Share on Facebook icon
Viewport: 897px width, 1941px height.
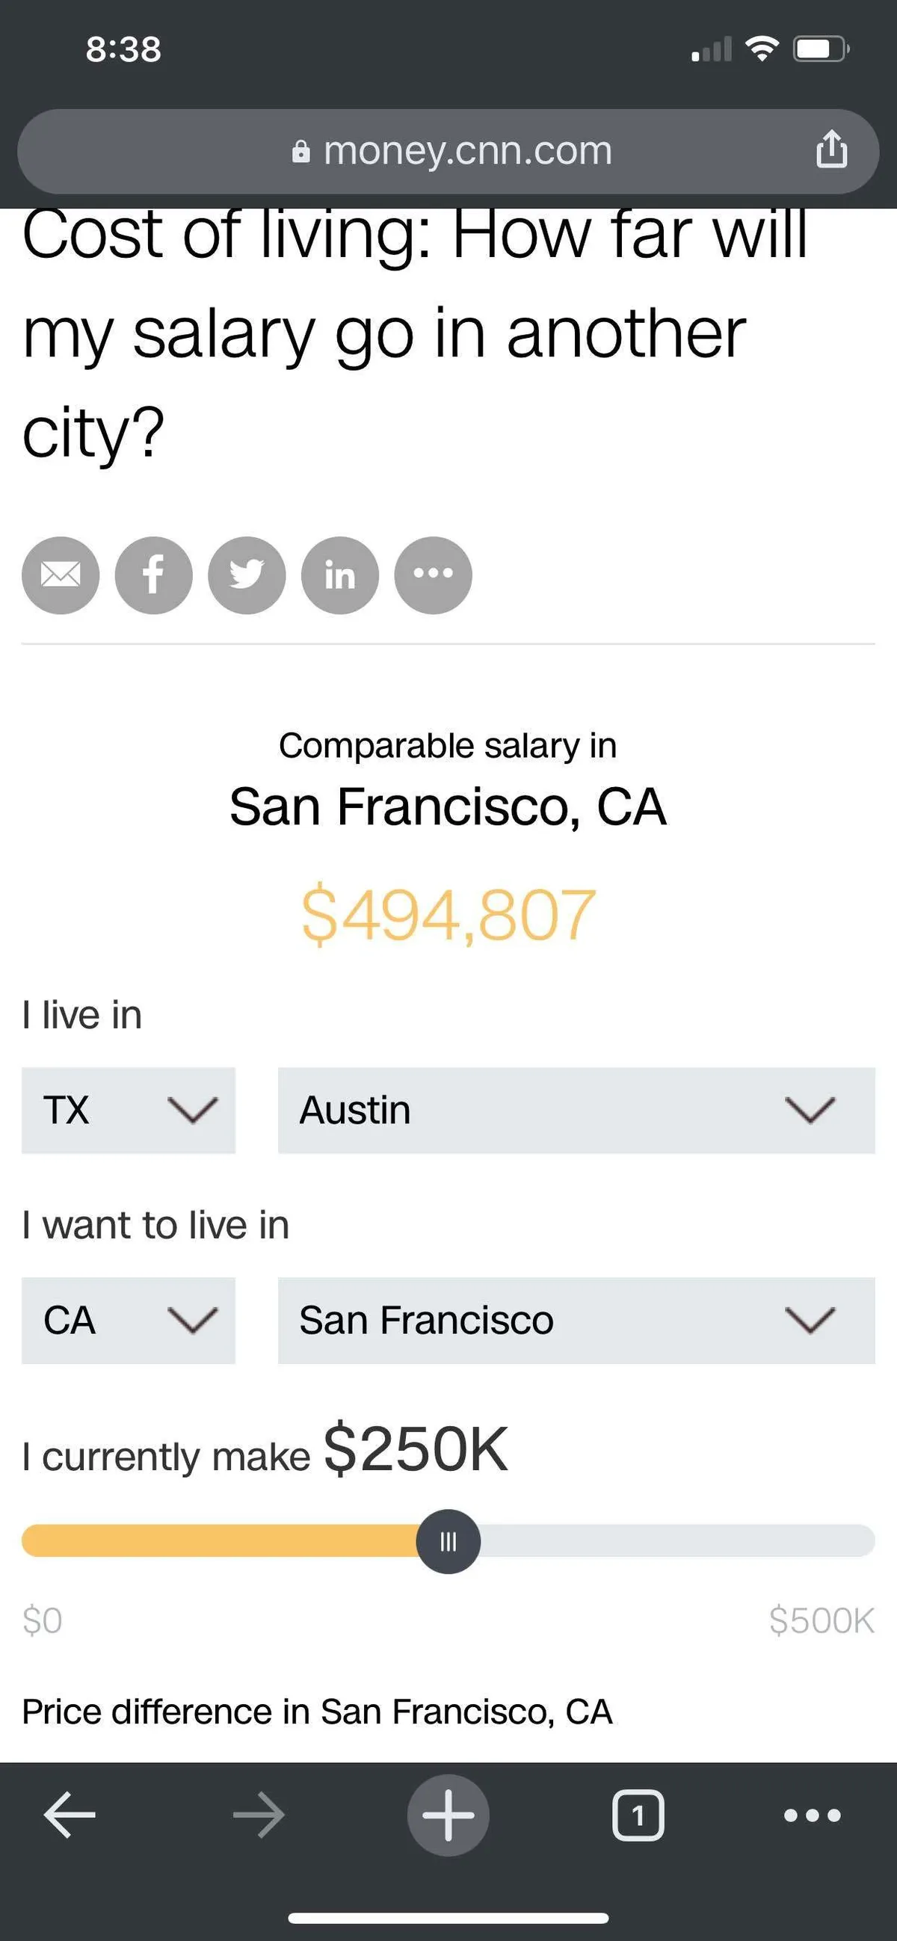[x=154, y=575]
